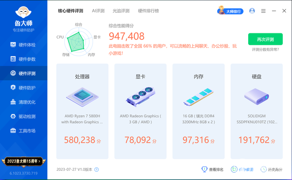Image resolution: width=292 pixels, height=180 pixels.
Task: Click the 驱动检测 sidebar icon
Action: coord(13,116)
